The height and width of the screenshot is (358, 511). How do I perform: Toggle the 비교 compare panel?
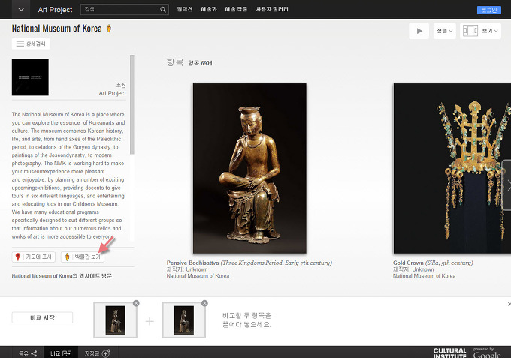[60, 353]
